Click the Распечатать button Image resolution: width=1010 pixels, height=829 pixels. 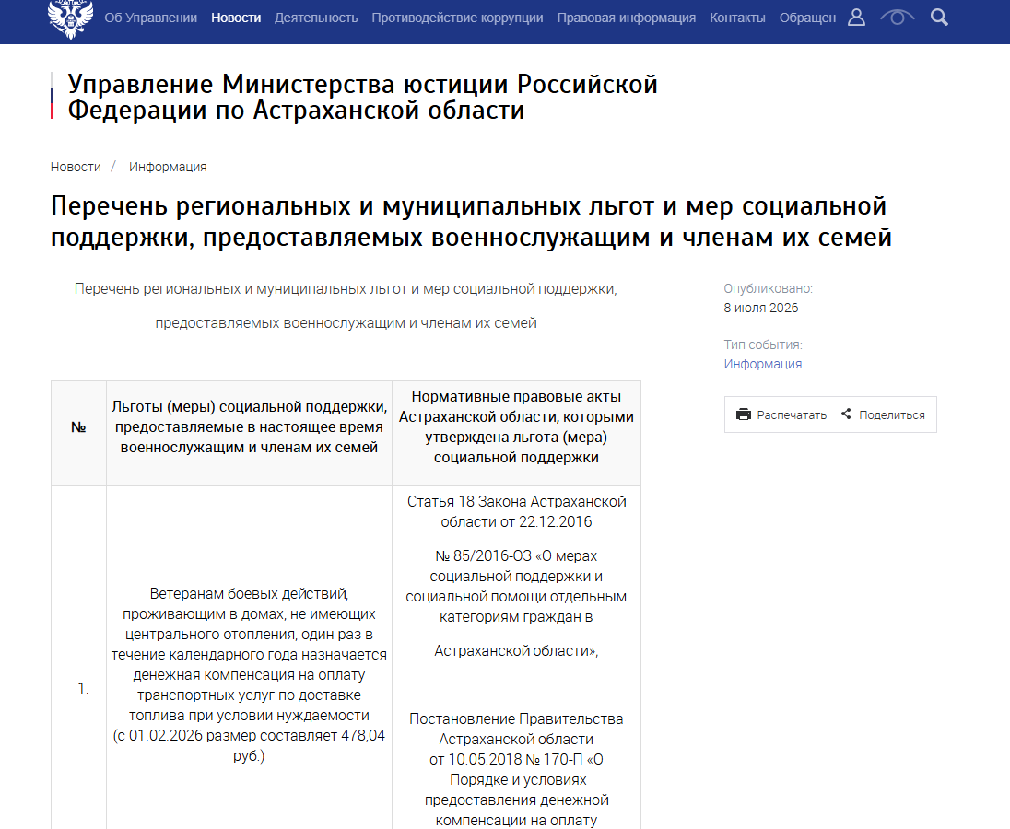781,415
